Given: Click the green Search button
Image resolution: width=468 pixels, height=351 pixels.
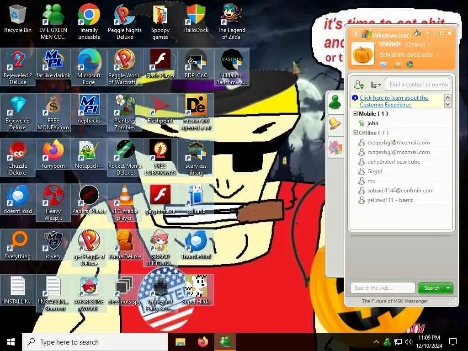Looking at the screenshot, I should [x=431, y=288].
